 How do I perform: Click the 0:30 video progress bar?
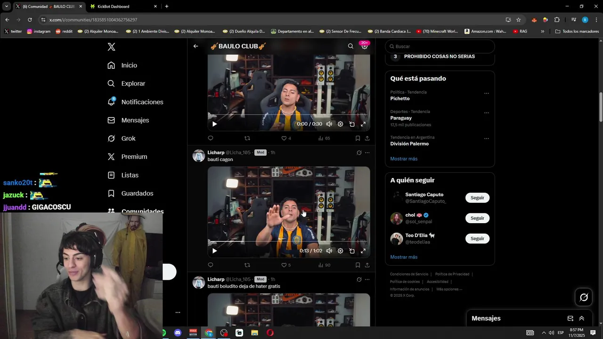(288, 115)
